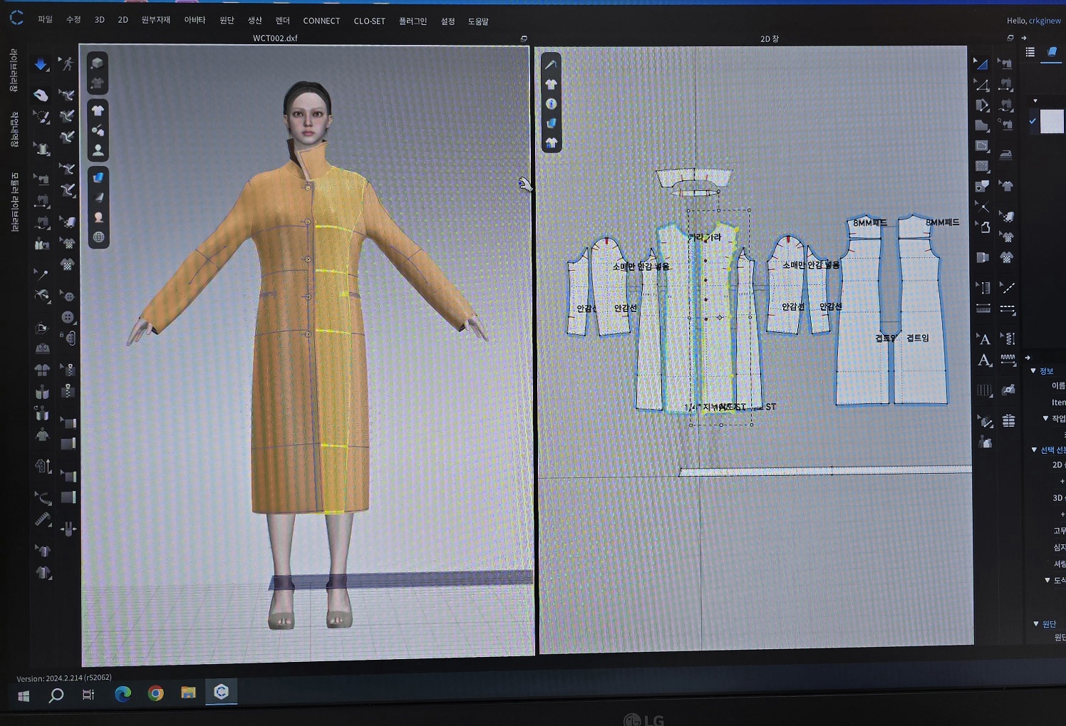Image resolution: width=1066 pixels, height=726 pixels.
Task: Open the 렌더 menu in menu bar
Action: (282, 21)
